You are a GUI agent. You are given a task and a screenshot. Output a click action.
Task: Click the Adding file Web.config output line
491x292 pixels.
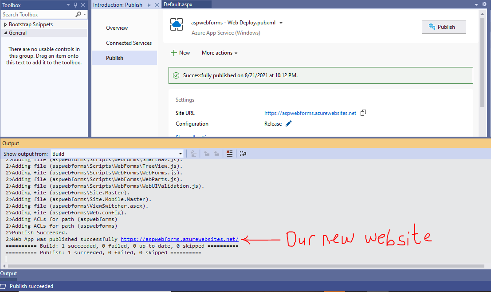point(66,213)
